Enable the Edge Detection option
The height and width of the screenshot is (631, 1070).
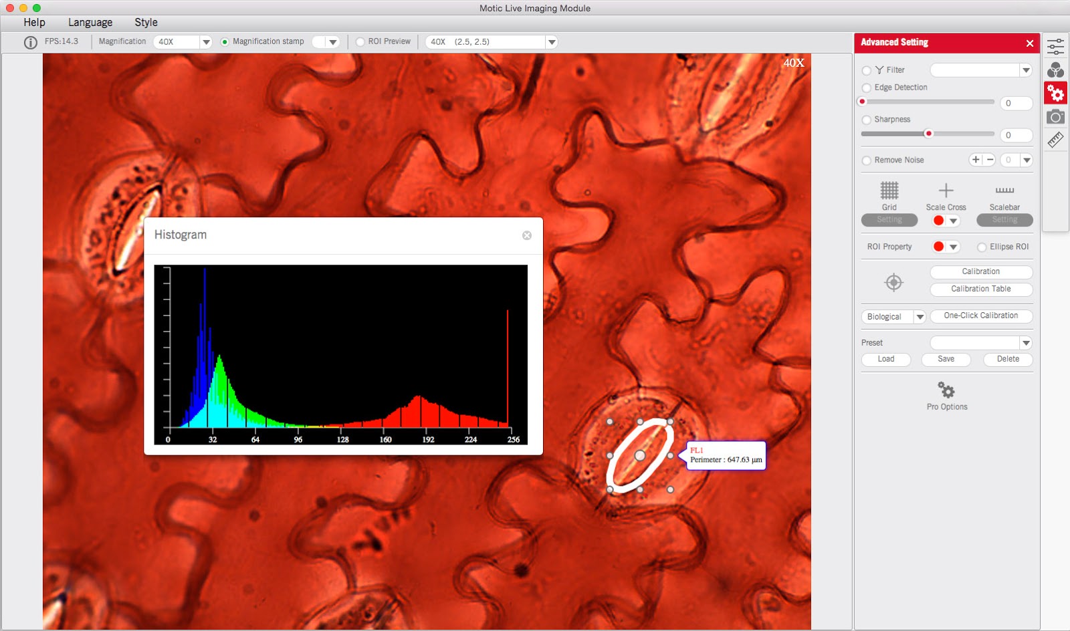pos(865,88)
